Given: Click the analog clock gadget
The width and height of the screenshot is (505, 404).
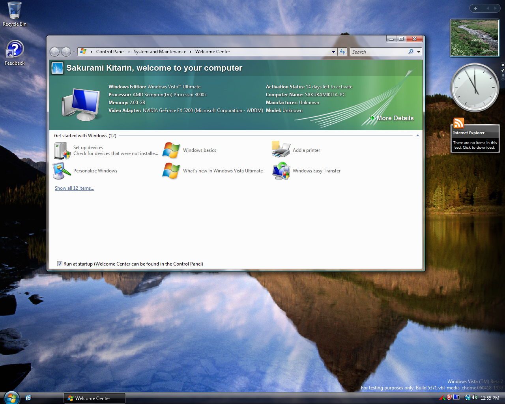Looking at the screenshot, I should point(475,87).
